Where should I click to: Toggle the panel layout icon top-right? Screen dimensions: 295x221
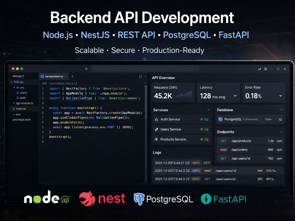[278, 69]
